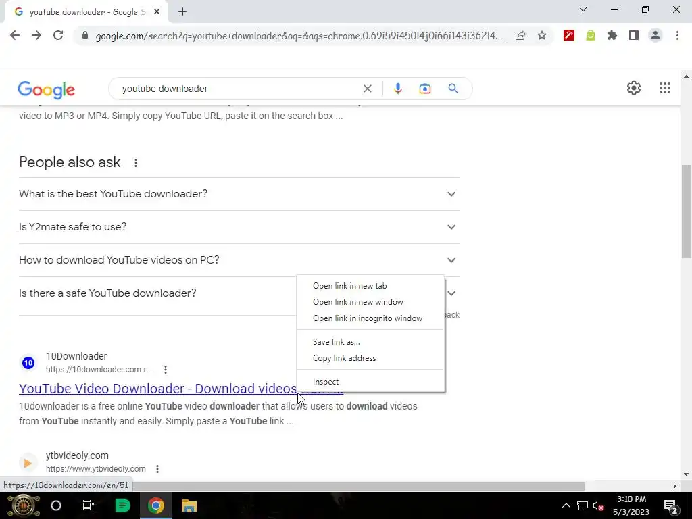Select Copy link address

[371, 358]
